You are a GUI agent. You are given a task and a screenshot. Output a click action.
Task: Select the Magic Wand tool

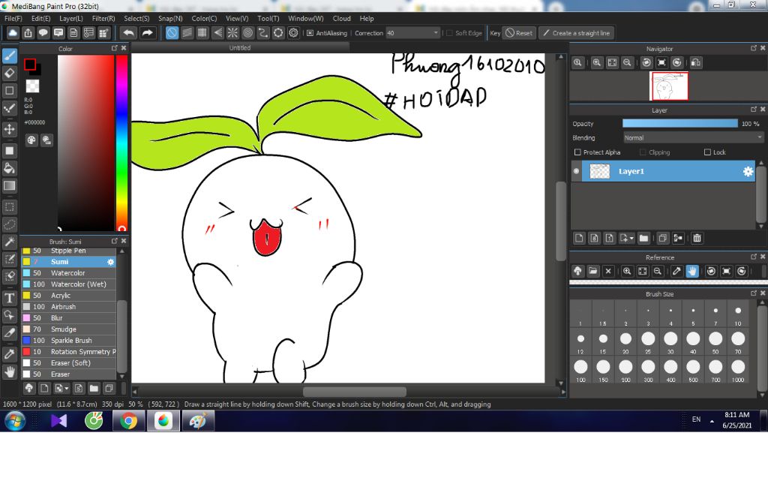pos(9,241)
